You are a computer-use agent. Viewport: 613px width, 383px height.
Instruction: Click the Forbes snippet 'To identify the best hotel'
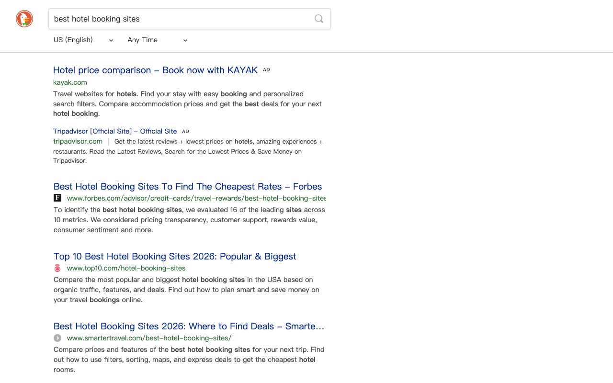coord(189,220)
